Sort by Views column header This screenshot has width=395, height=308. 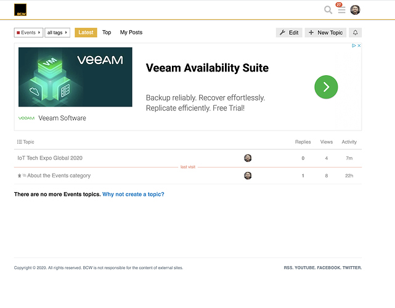click(327, 142)
